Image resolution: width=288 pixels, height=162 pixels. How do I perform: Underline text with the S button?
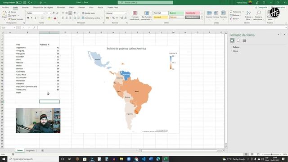click(x=35, y=18)
